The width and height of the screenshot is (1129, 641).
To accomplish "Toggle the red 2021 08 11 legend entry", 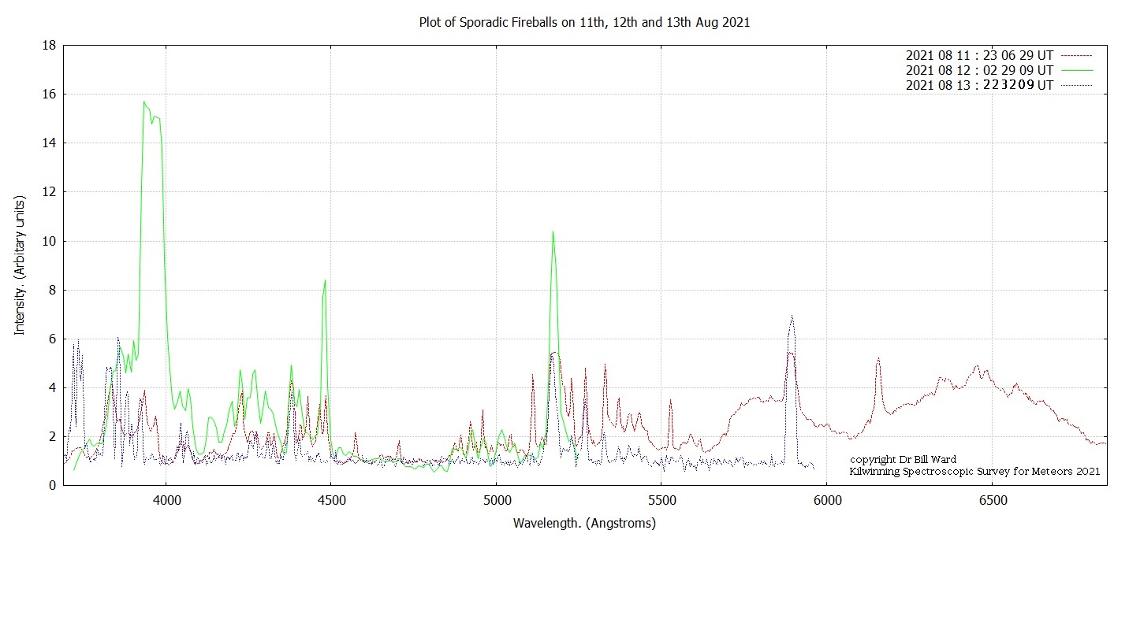I will [x=978, y=55].
